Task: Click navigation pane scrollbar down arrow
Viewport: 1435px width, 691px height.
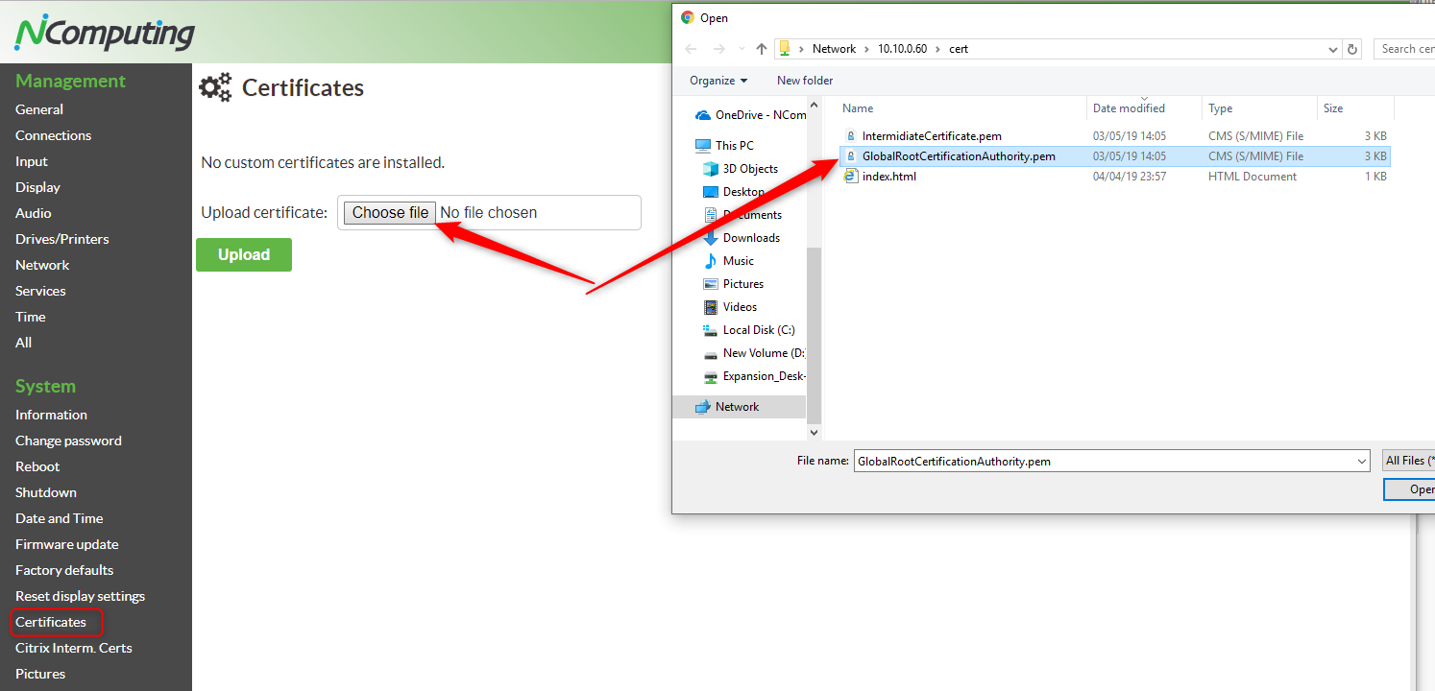Action: coord(815,433)
